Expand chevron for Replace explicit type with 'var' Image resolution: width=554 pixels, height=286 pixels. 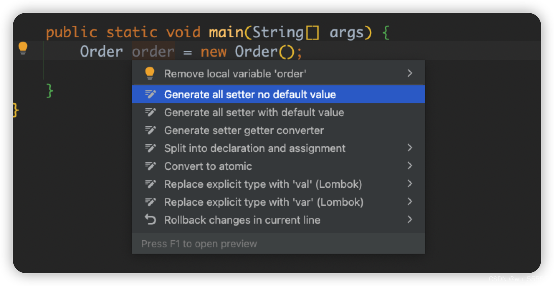click(x=410, y=201)
